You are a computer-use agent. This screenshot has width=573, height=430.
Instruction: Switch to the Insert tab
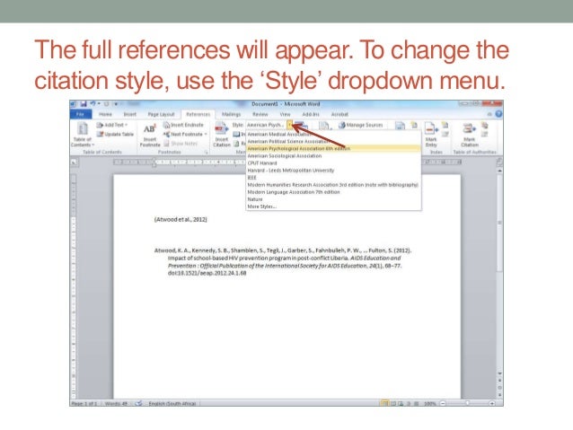click(129, 114)
